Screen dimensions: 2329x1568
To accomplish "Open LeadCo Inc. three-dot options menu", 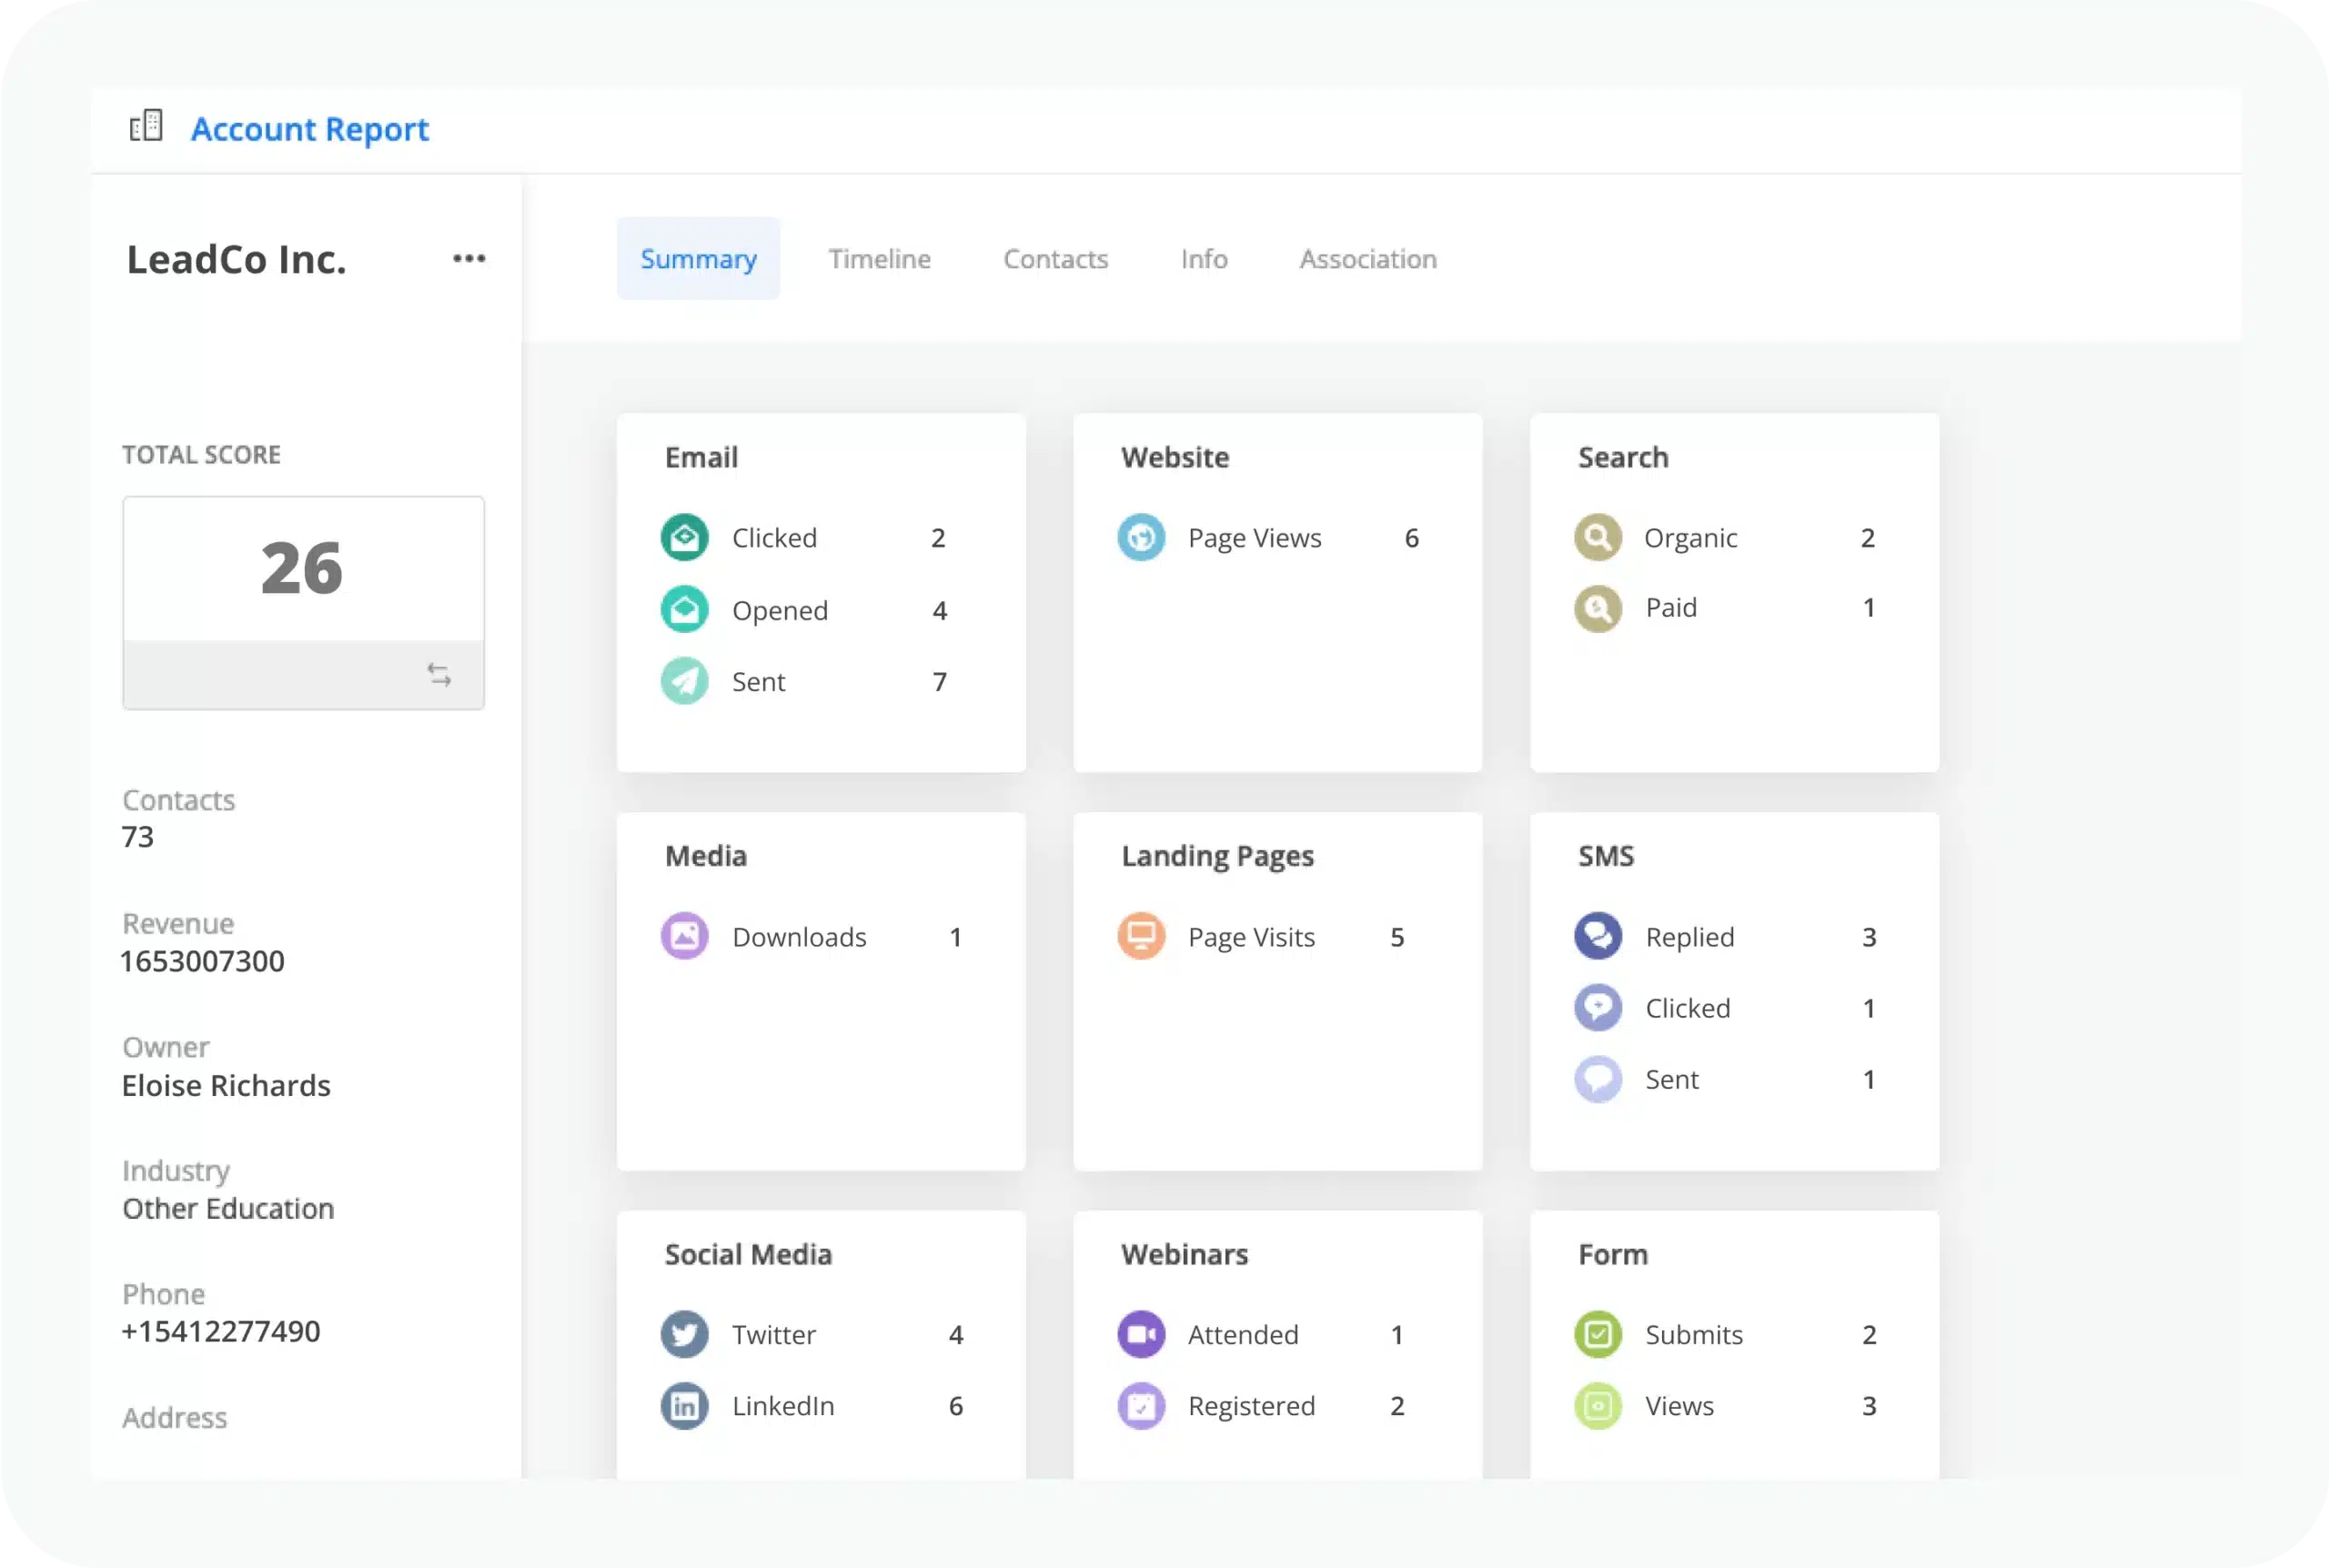I will tap(469, 259).
